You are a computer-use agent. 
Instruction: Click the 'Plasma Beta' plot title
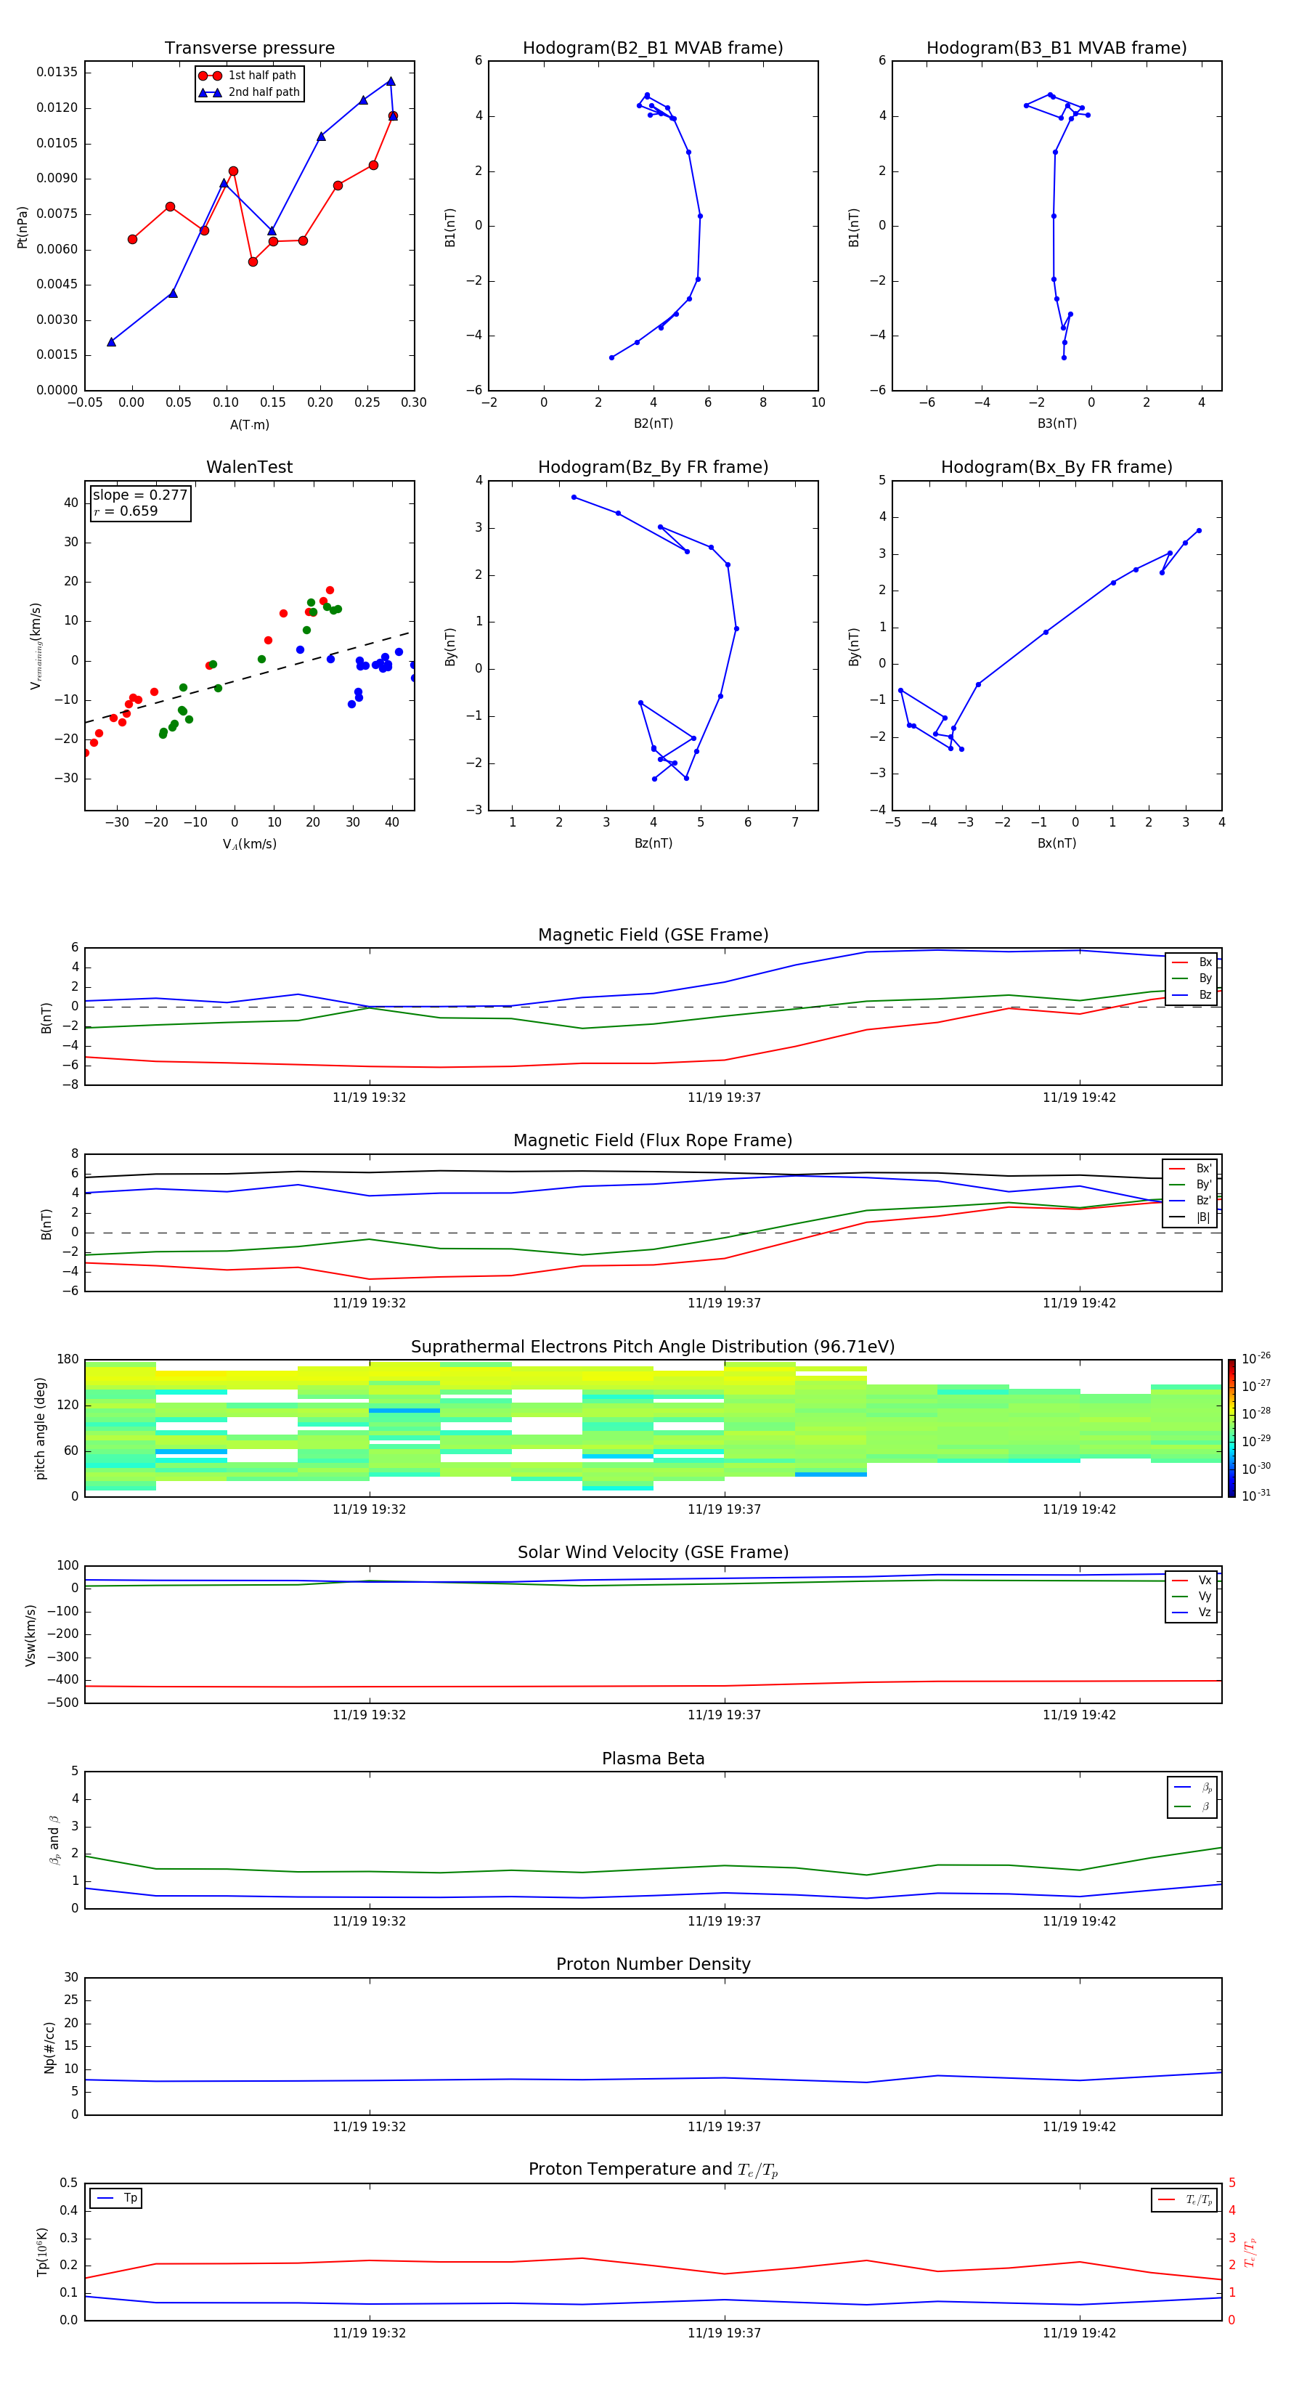653,1759
